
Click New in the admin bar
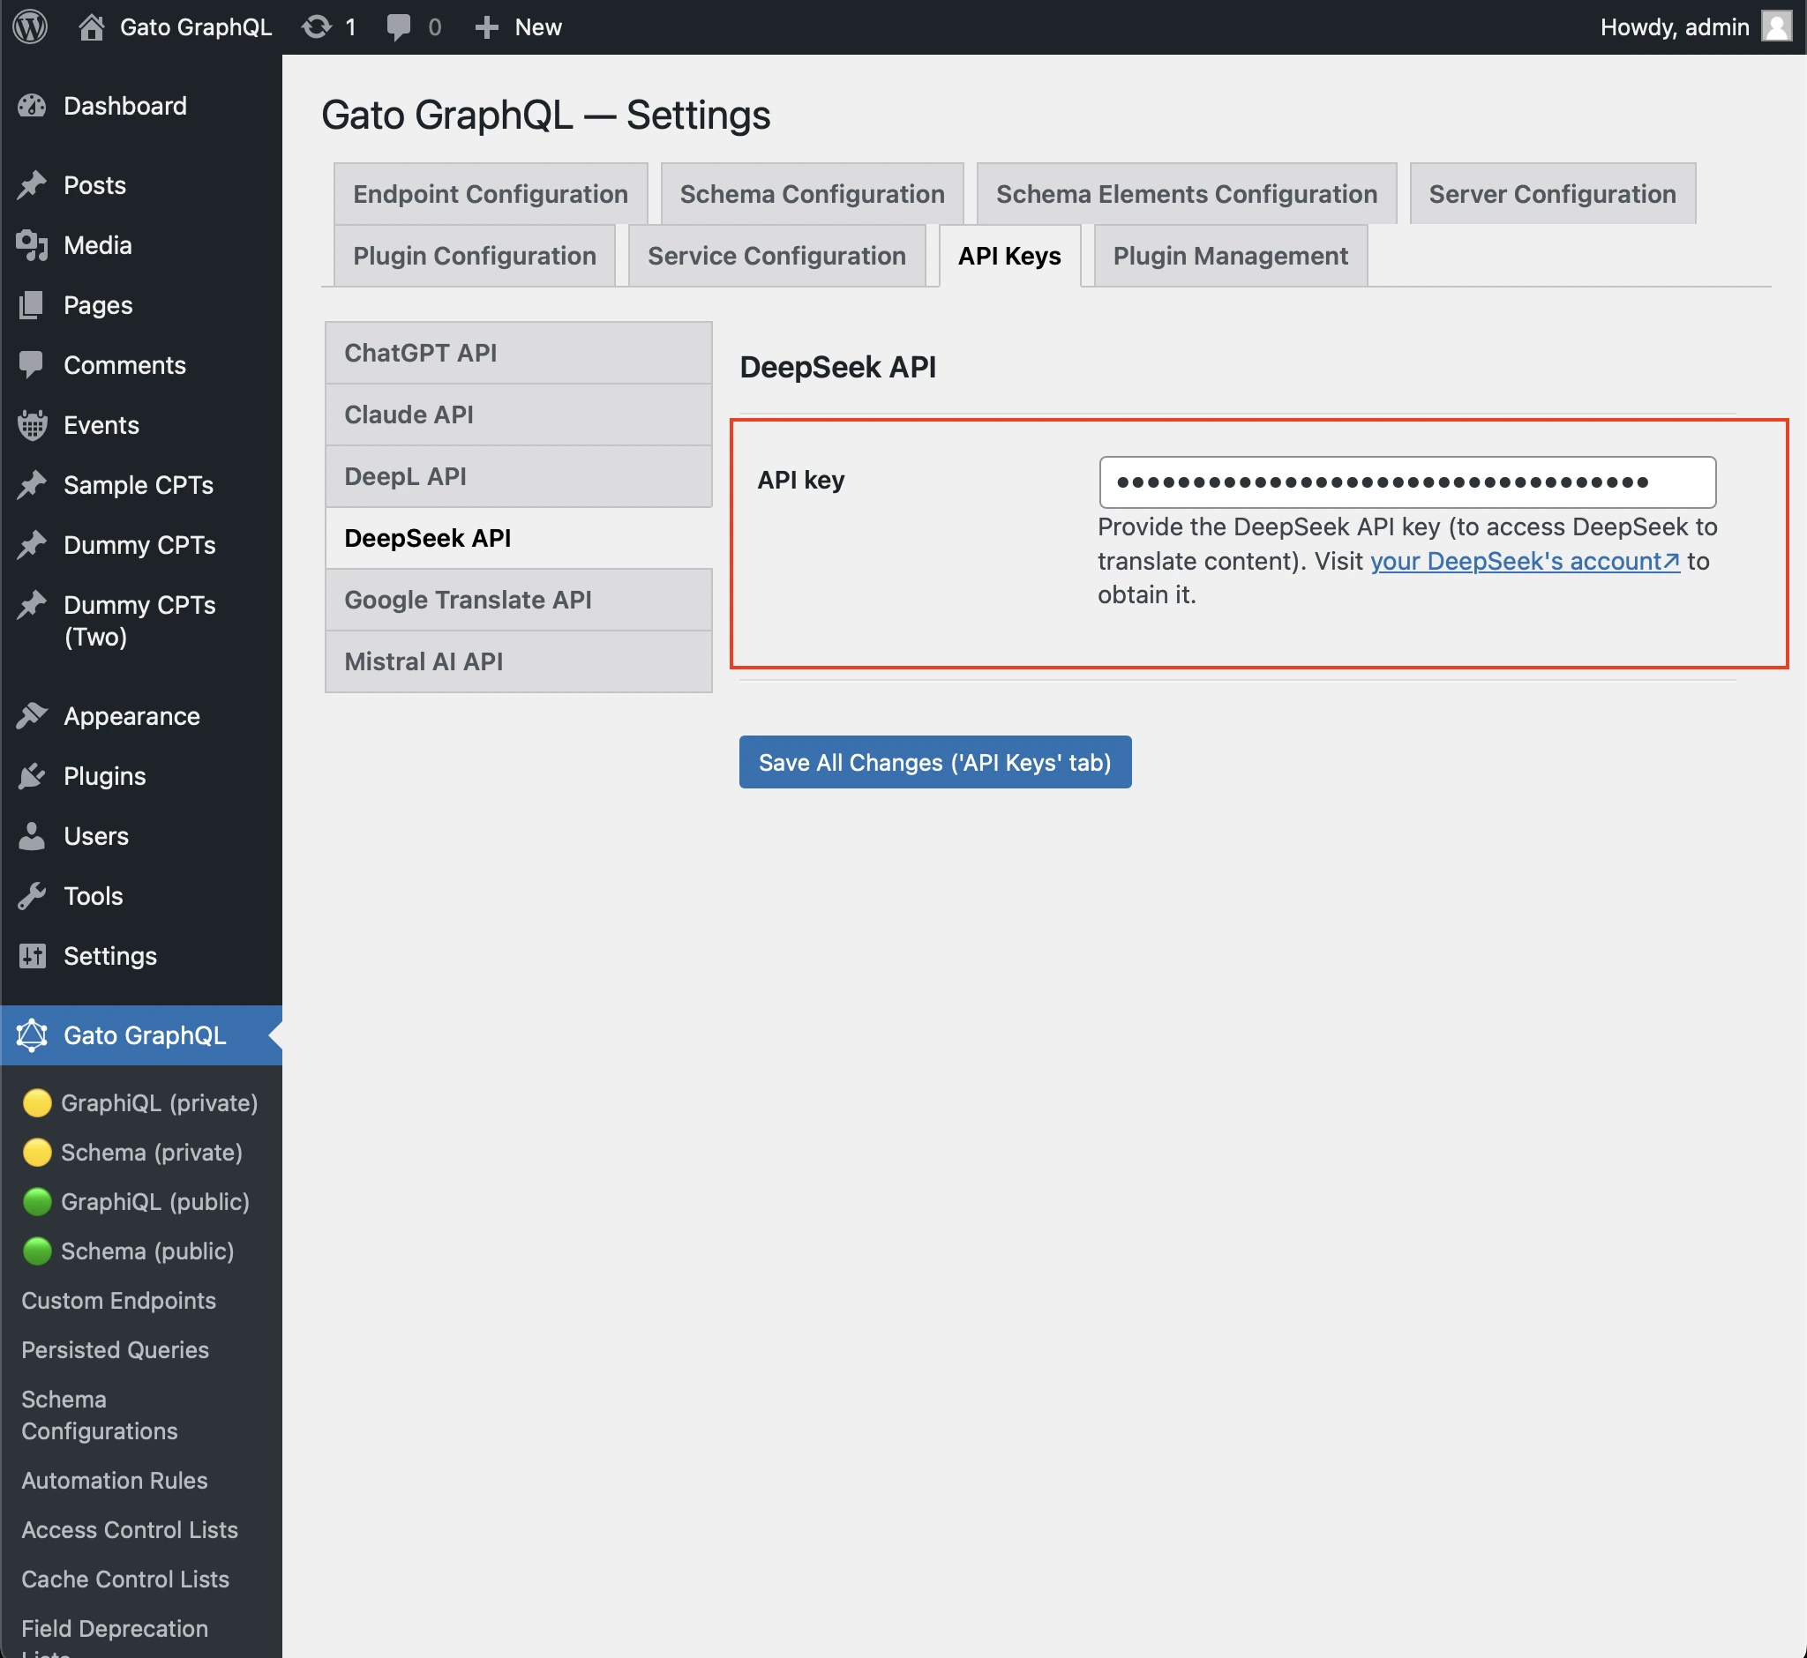(537, 27)
